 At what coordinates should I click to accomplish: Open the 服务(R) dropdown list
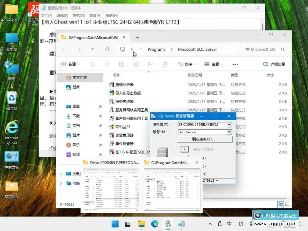(229, 132)
